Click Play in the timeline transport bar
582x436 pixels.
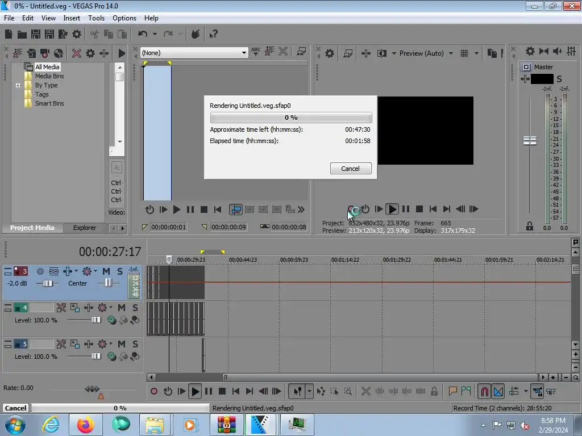(195, 391)
